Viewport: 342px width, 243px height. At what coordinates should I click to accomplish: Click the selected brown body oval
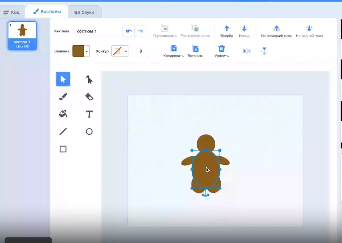206,169
